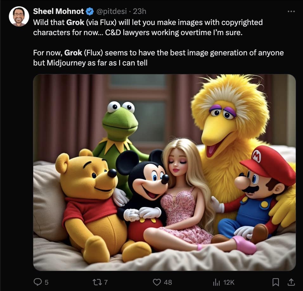Visit the @pitdesi handle link
The width and height of the screenshot is (303, 291).
point(112,12)
